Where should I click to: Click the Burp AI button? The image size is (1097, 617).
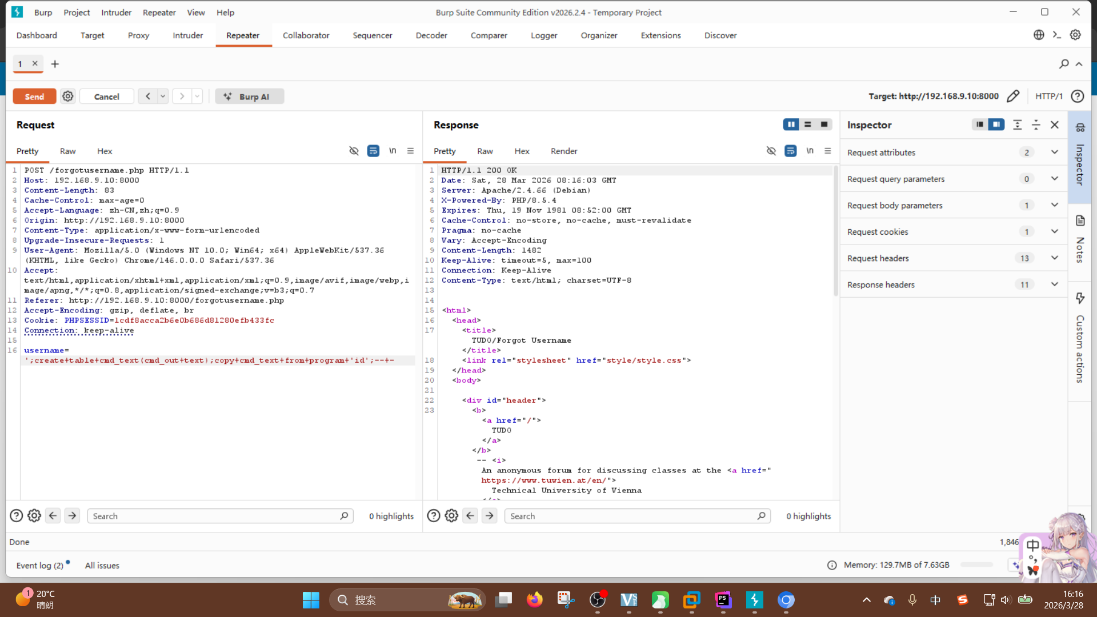coord(249,97)
